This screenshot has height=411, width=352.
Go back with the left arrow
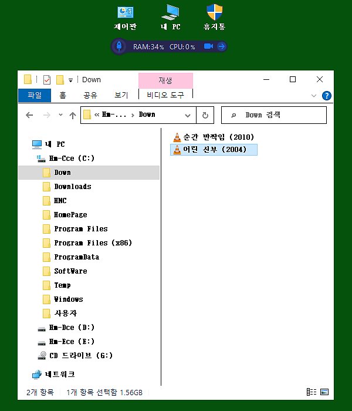point(29,115)
